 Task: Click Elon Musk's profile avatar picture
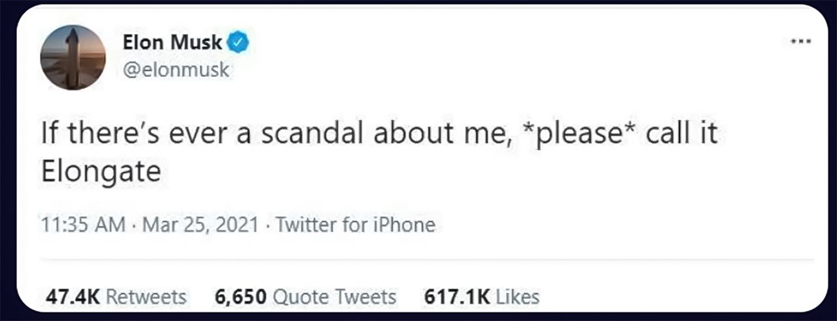73,57
